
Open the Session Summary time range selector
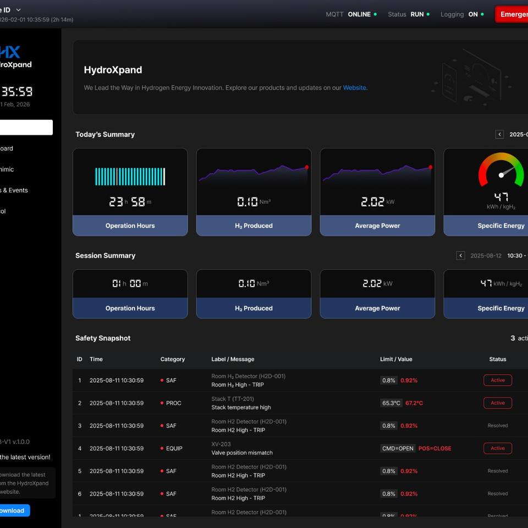(x=516, y=256)
